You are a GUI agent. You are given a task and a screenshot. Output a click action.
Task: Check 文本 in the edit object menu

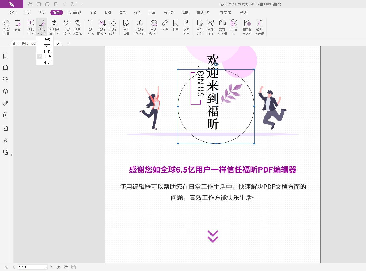pos(47,45)
